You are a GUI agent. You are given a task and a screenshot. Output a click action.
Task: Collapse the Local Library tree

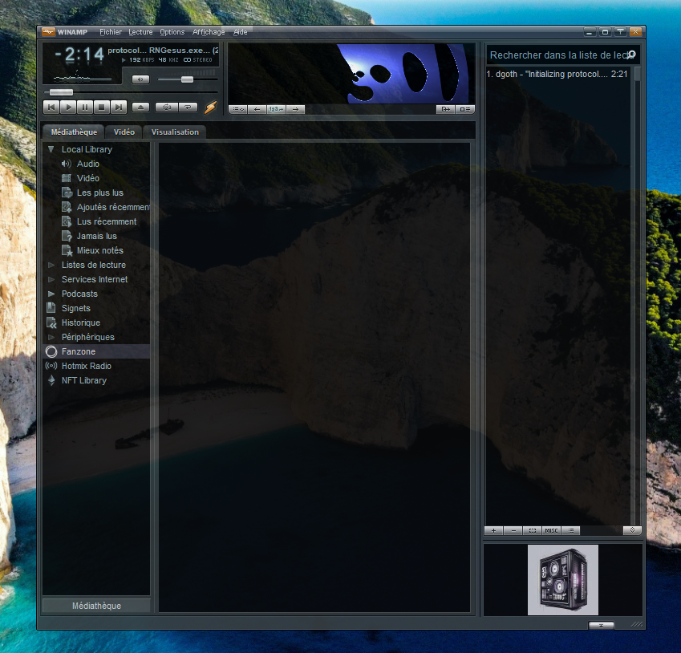click(51, 149)
